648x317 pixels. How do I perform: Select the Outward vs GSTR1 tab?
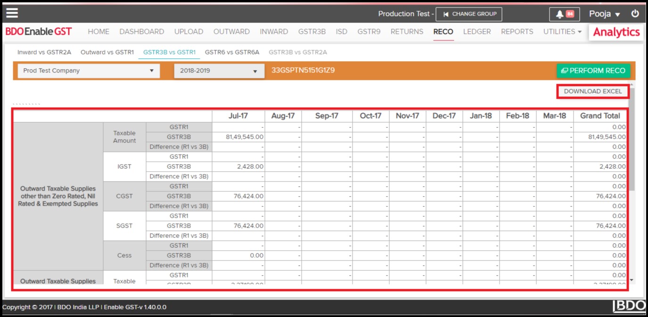point(107,52)
